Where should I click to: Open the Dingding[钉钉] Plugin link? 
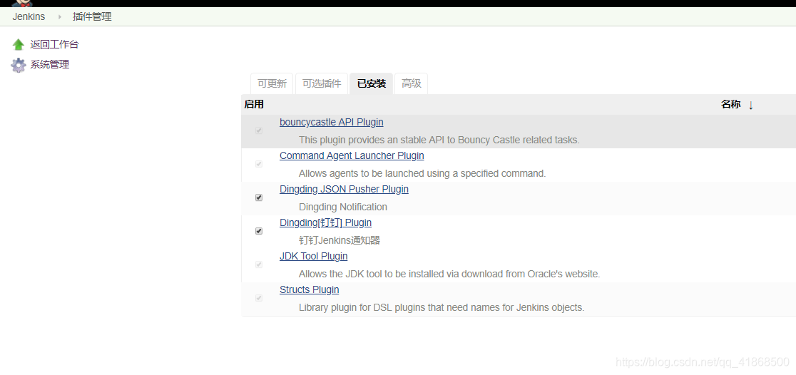click(x=325, y=222)
